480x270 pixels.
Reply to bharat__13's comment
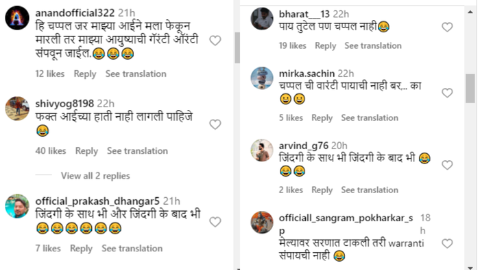(326, 46)
